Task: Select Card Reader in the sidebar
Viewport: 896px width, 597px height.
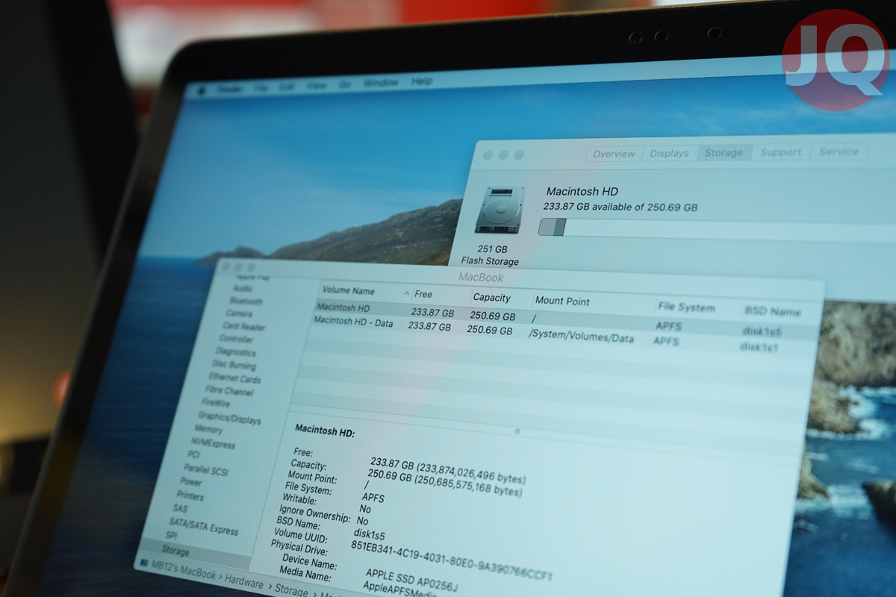Action: point(243,326)
